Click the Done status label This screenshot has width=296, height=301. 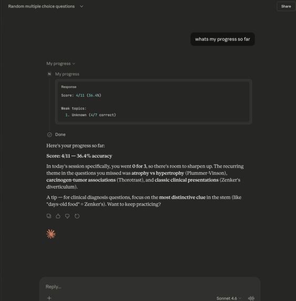(60, 134)
